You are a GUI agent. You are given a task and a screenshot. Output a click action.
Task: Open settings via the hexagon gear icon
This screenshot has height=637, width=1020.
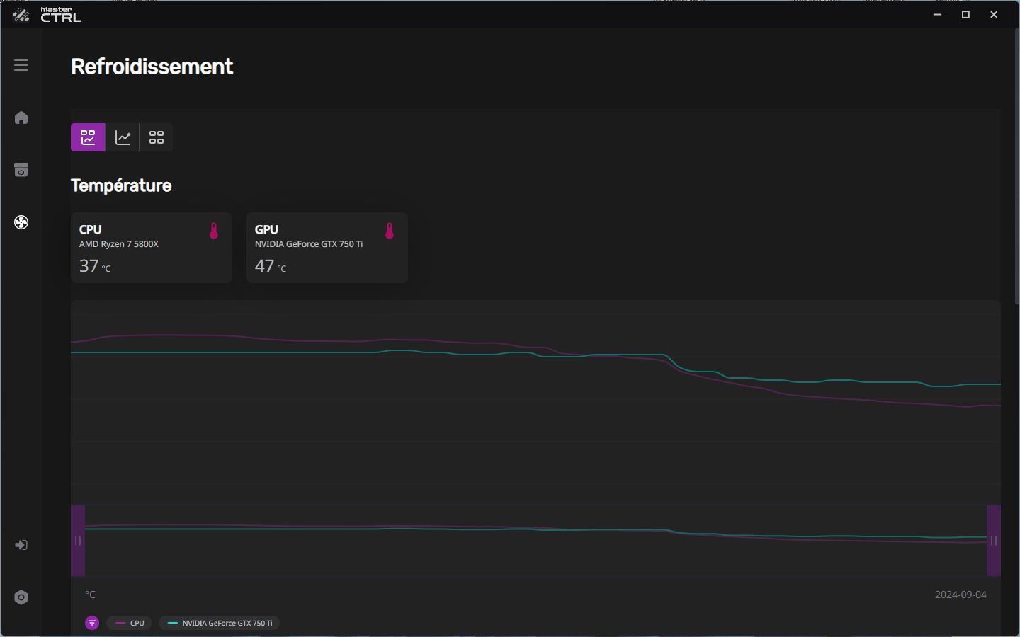coord(21,597)
